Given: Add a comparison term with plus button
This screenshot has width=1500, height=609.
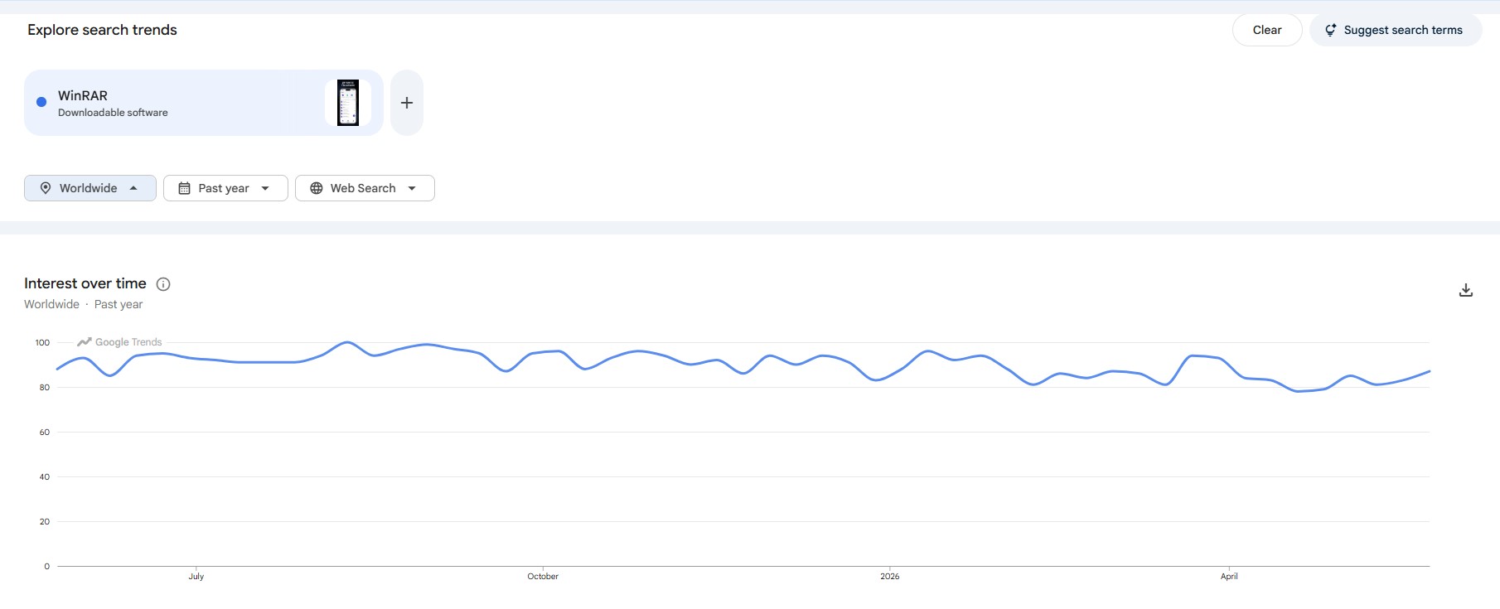Looking at the screenshot, I should pyautogui.click(x=407, y=103).
